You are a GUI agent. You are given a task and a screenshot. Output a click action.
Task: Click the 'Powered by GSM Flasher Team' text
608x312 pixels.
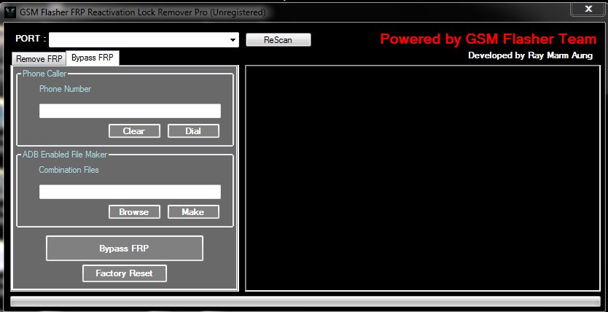[x=488, y=39]
